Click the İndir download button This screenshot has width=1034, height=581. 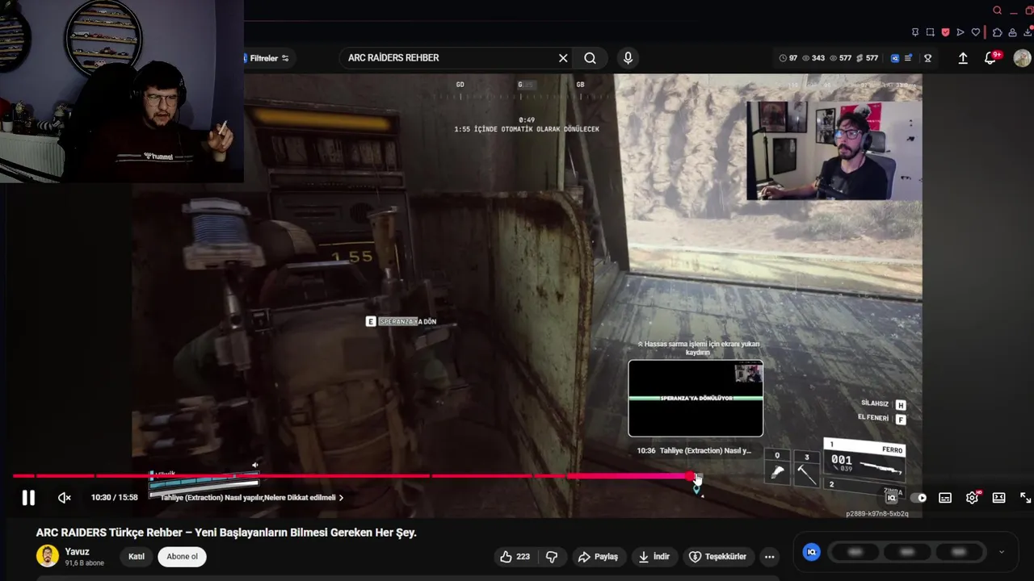pyautogui.click(x=654, y=557)
